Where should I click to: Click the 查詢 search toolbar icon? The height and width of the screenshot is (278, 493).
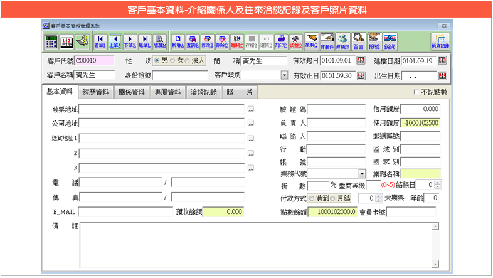coord(193,41)
